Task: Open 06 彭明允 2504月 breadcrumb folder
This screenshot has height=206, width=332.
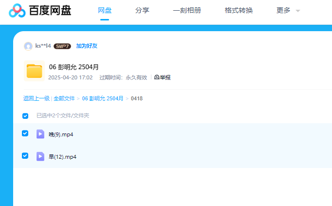Action: pos(102,98)
